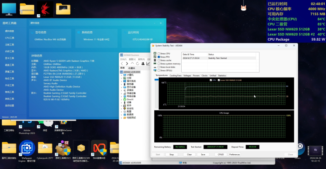Screen dimensions: 326x169
Task: Enable the Stress GPU(s) checkbox
Action: (159, 70)
